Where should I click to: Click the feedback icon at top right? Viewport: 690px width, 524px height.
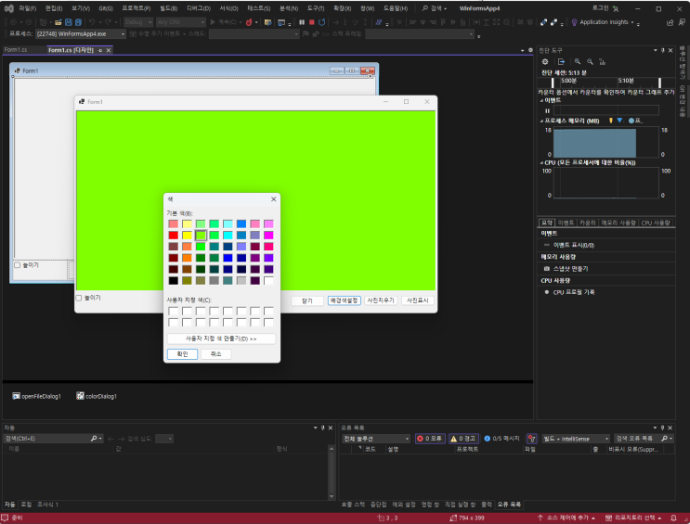(682, 22)
